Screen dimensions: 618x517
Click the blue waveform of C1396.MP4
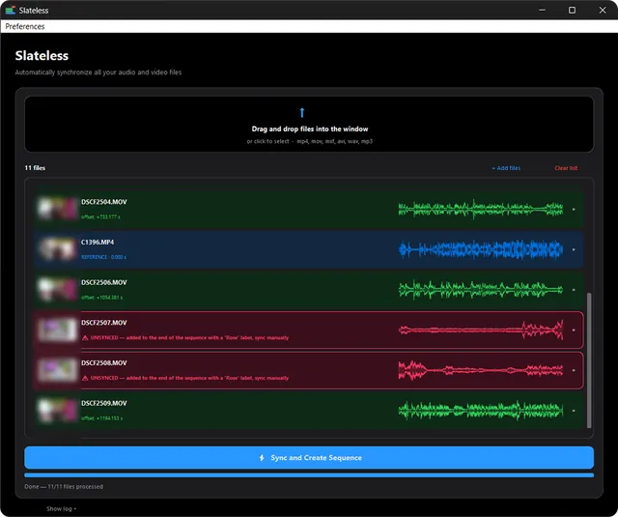(x=481, y=249)
